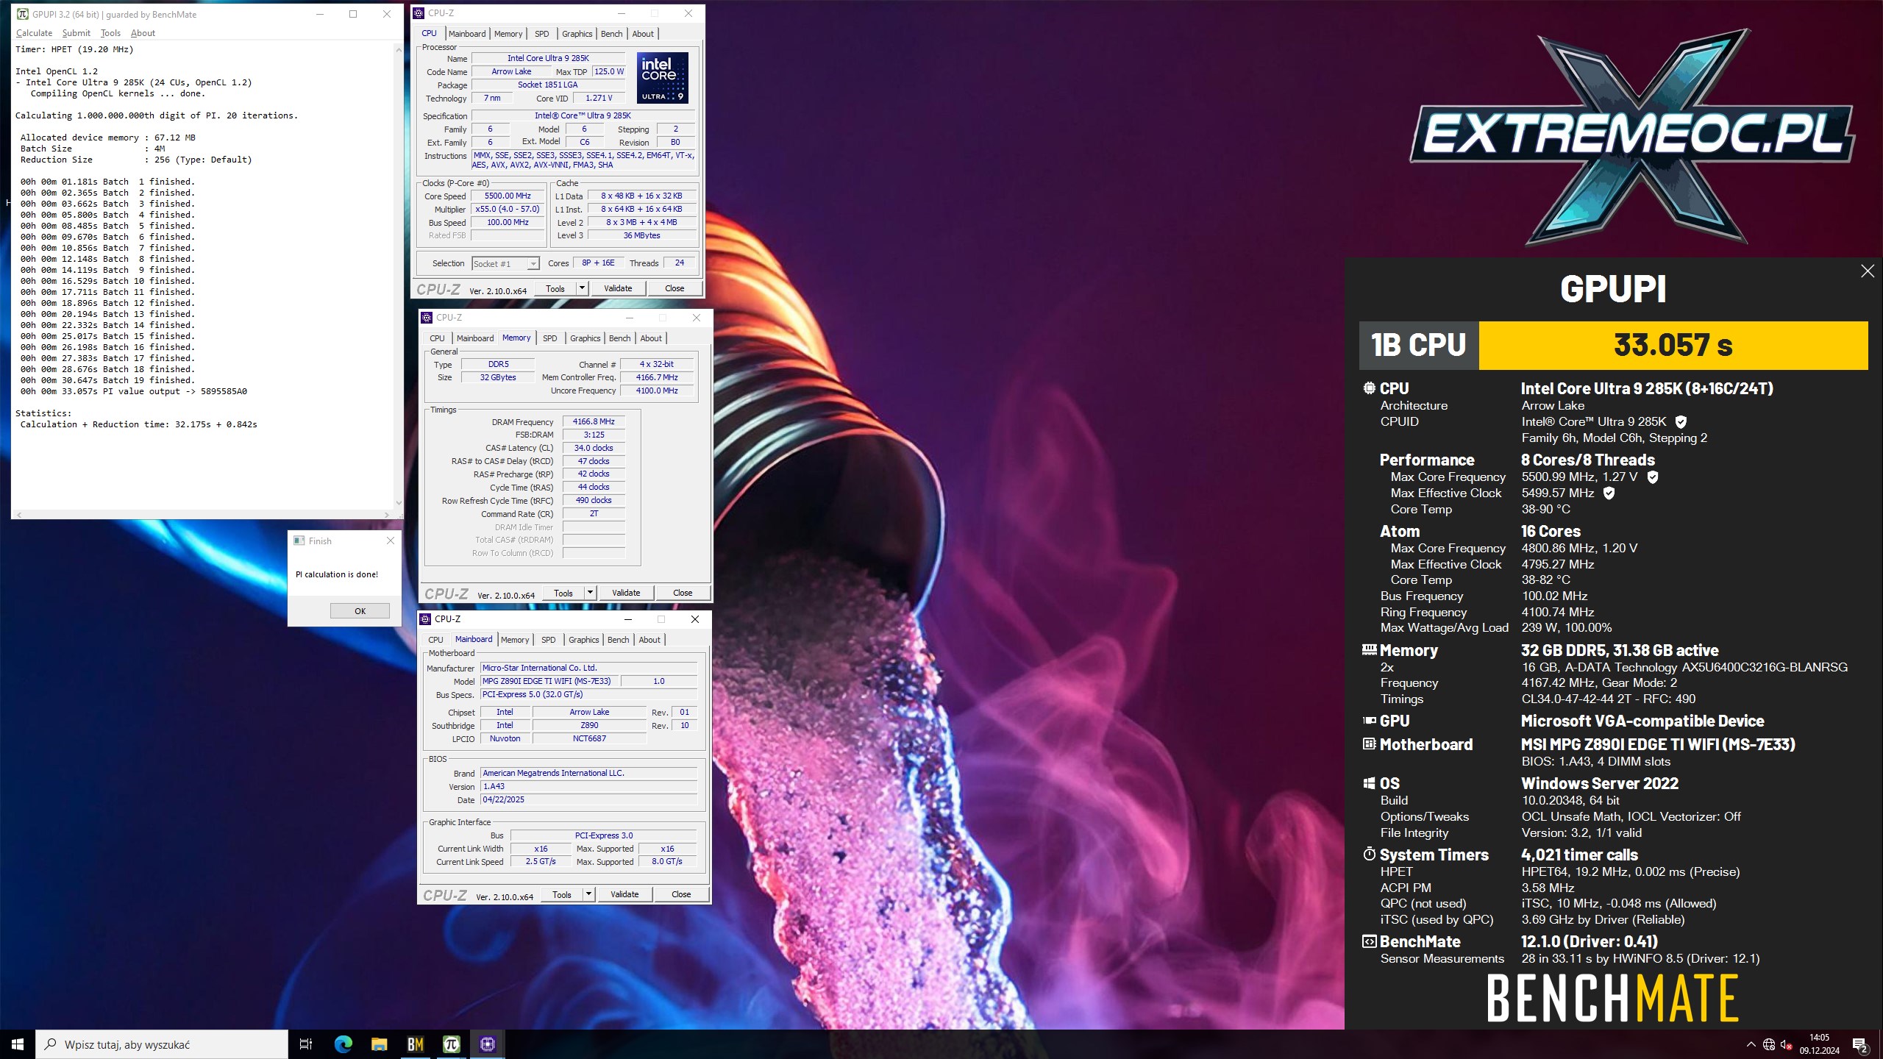Show hidden system tray icons
The image size is (1883, 1059).
pyautogui.click(x=1751, y=1044)
